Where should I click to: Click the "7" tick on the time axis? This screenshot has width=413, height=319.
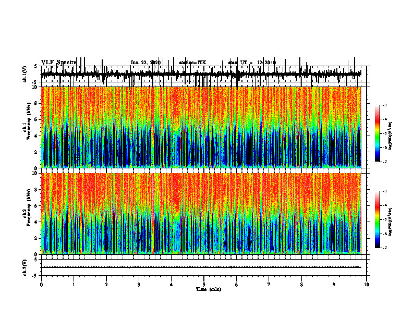click(269, 285)
